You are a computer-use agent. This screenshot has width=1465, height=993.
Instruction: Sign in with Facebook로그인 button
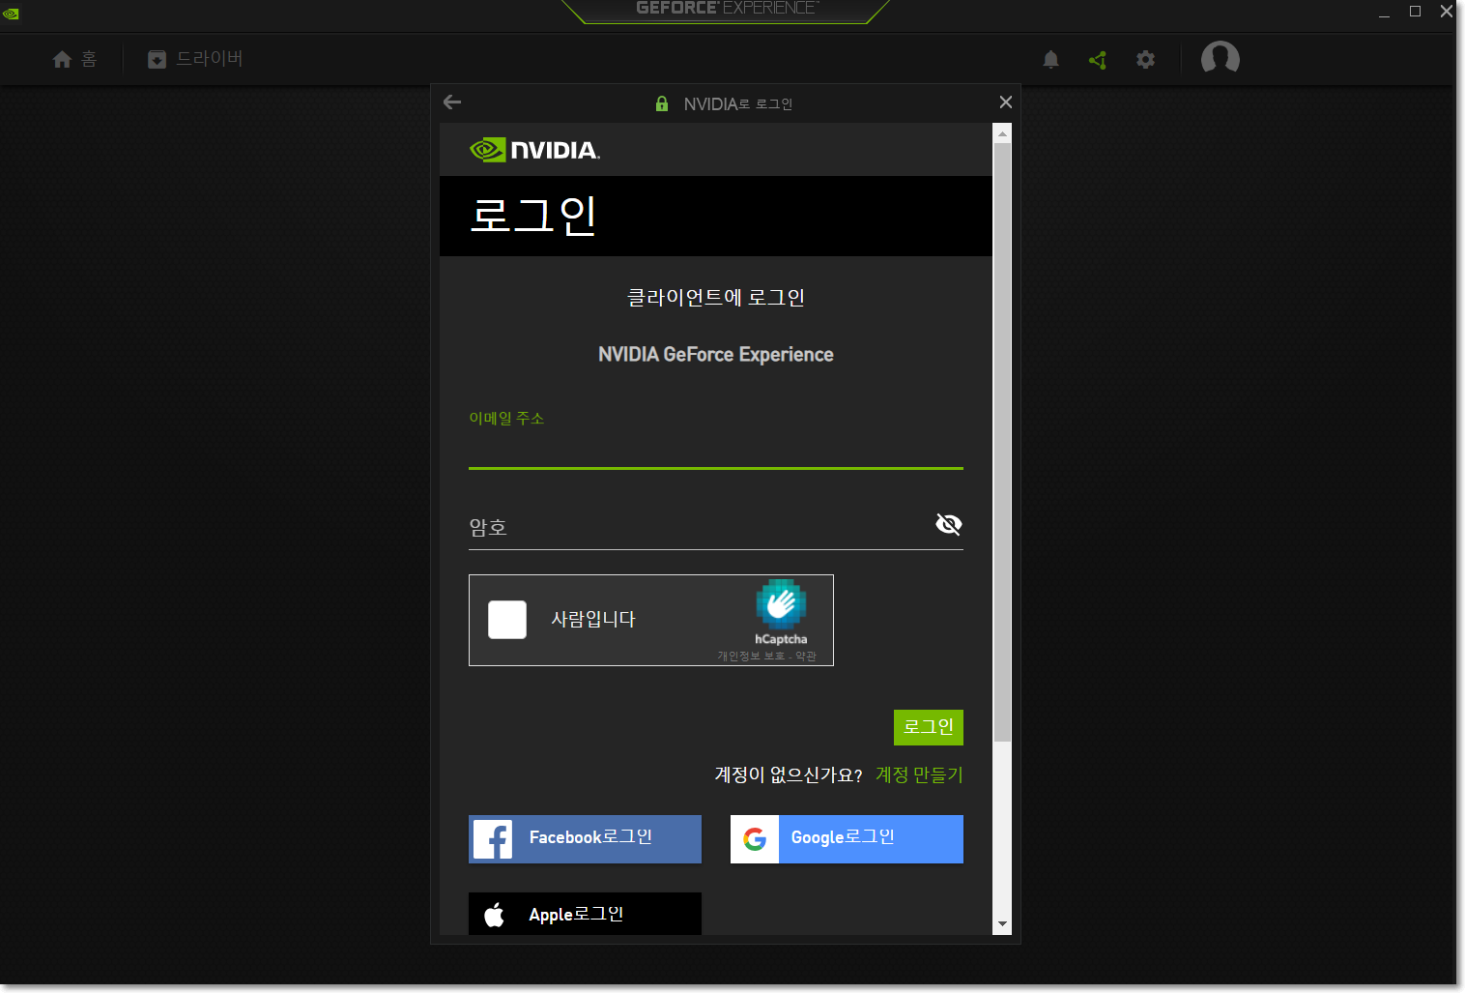pyautogui.click(x=585, y=838)
